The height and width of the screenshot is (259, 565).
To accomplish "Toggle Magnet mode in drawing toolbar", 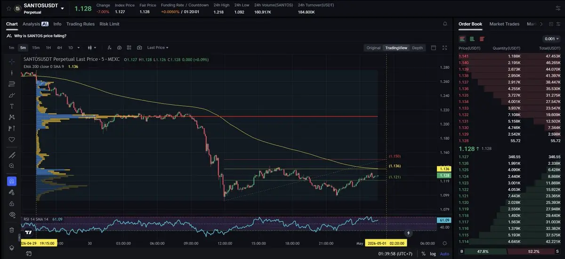I will coord(12,181).
